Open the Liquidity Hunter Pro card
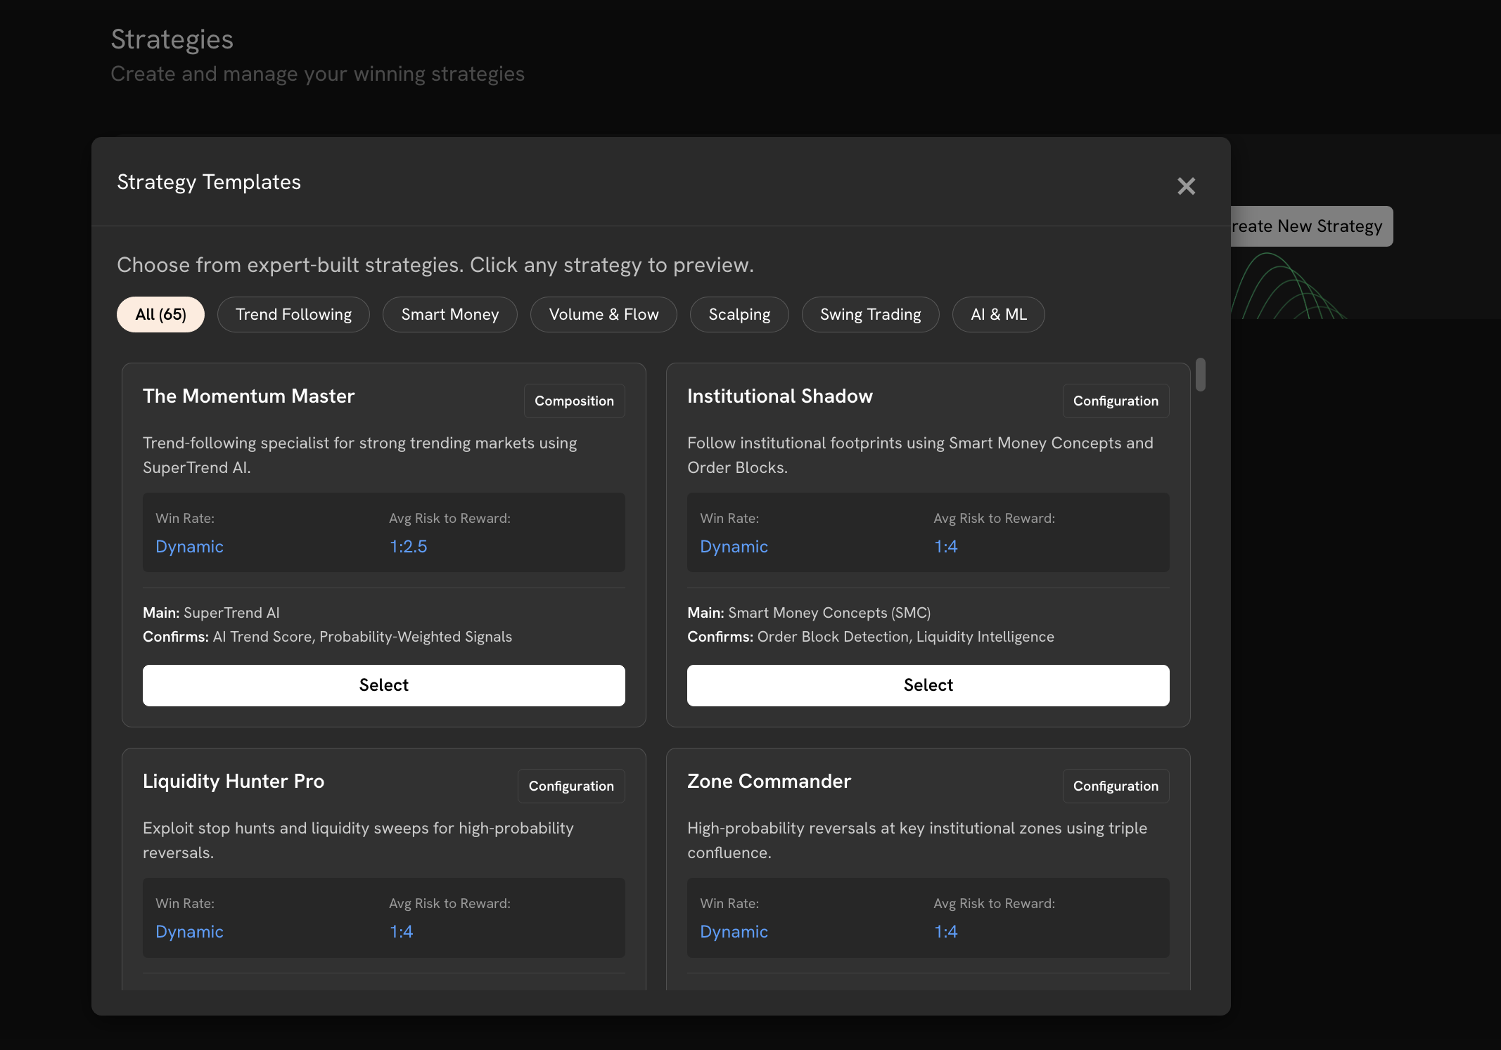This screenshot has width=1501, height=1050. click(x=233, y=782)
